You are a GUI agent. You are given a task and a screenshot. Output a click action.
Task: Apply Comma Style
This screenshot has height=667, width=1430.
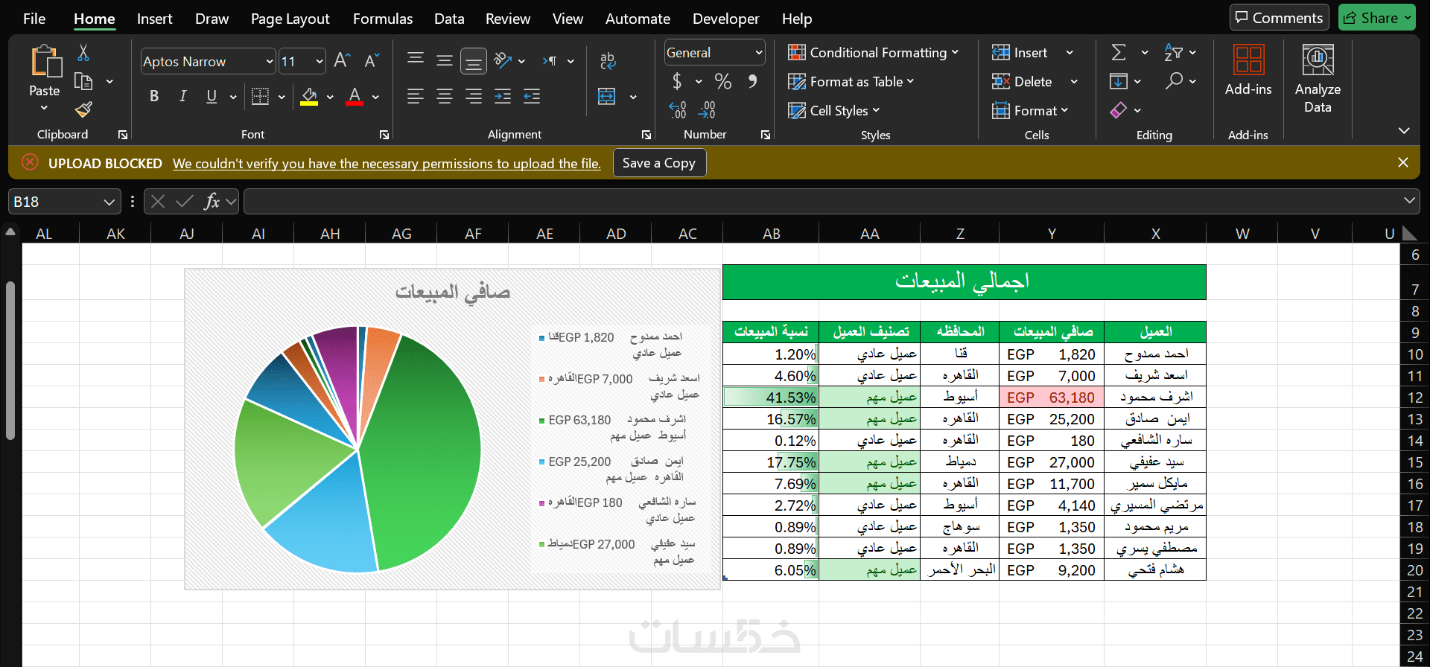(x=752, y=80)
